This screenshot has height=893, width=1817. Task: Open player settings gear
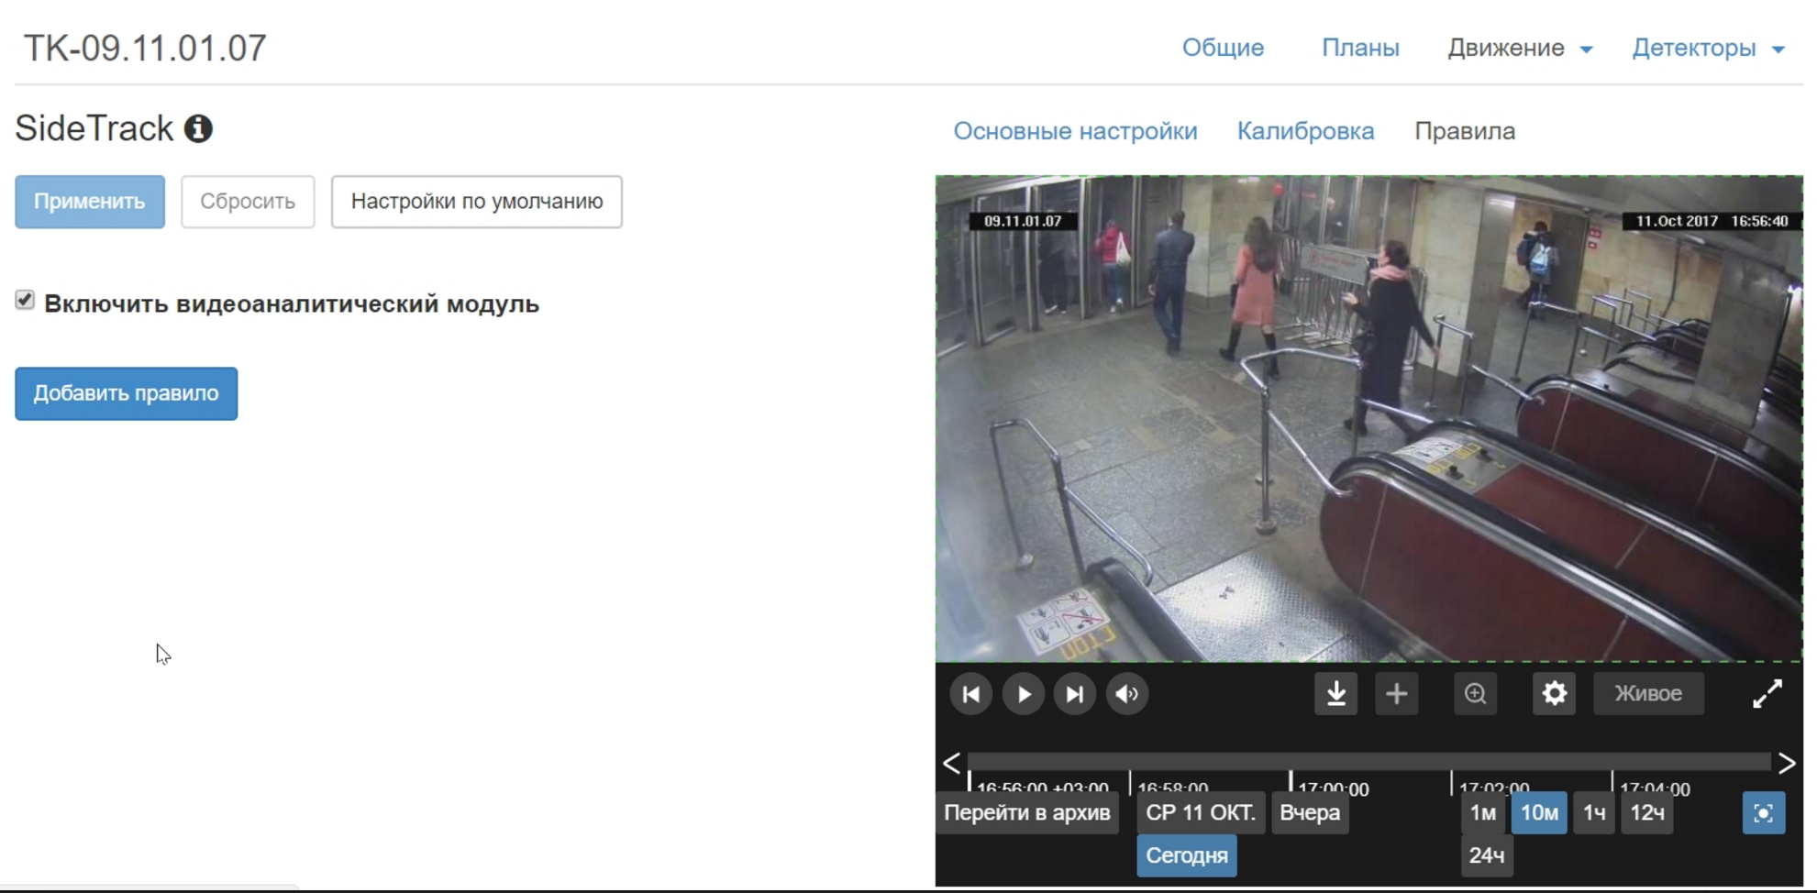tap(1554, 694)
